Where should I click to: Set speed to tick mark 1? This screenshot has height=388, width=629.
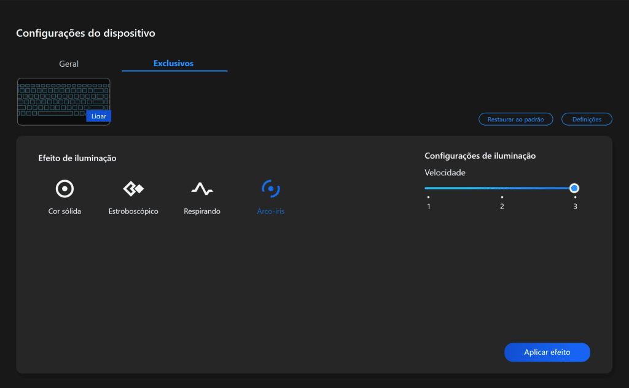click(428, 197)
